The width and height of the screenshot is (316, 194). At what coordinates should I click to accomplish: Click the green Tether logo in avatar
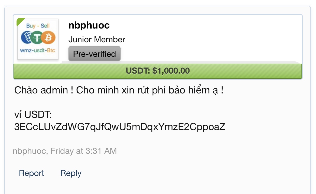pos(38,38)
